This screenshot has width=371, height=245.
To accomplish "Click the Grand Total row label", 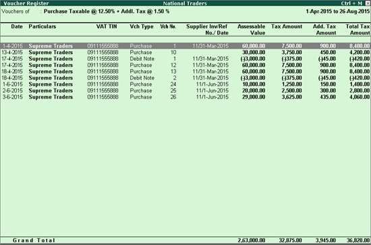I will [x=34, y=240].
